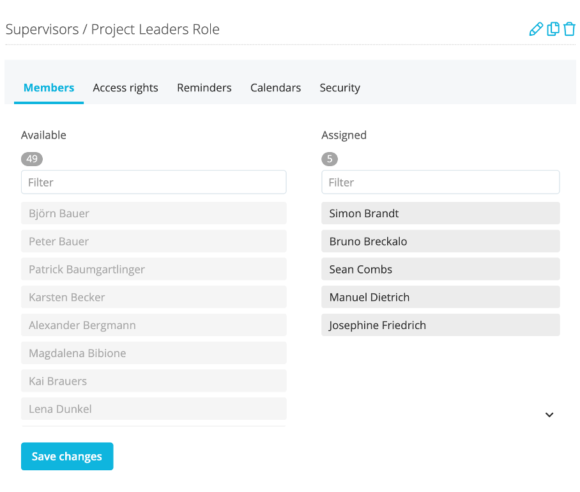Open the Reminders tab

[x=204, y=88]
